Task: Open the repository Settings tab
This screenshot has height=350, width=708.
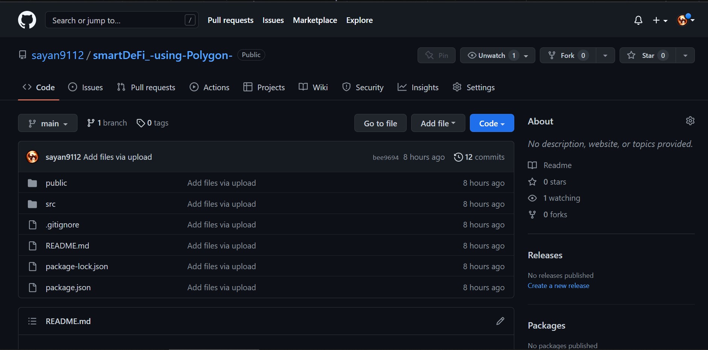Action: coord(474,87)
